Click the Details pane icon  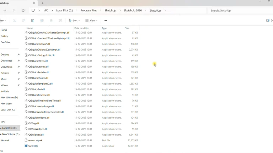coord(268,21)
